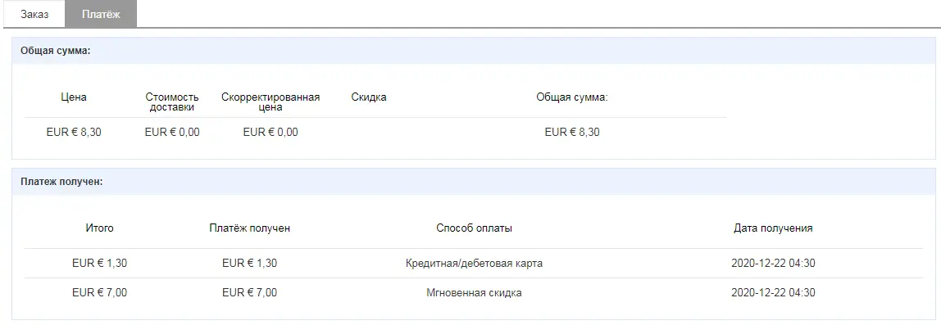Click the Стоимость доставки column header
941x325 pixels.
click(172, 102)
